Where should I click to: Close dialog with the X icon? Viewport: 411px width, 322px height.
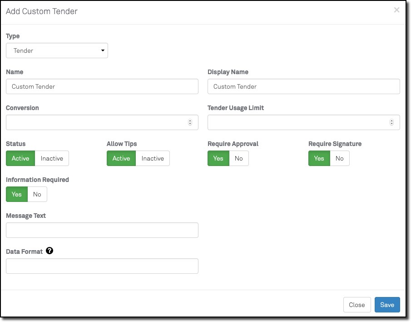tap(396, 10)
